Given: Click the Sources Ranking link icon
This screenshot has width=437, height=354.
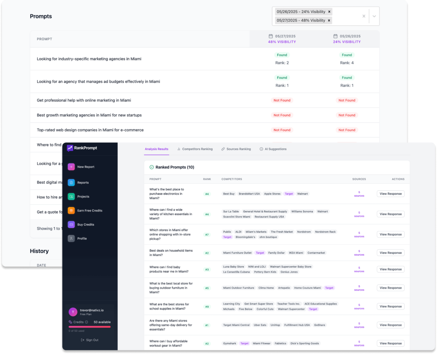Looking at the screenshot, I should tap(223, 149).
